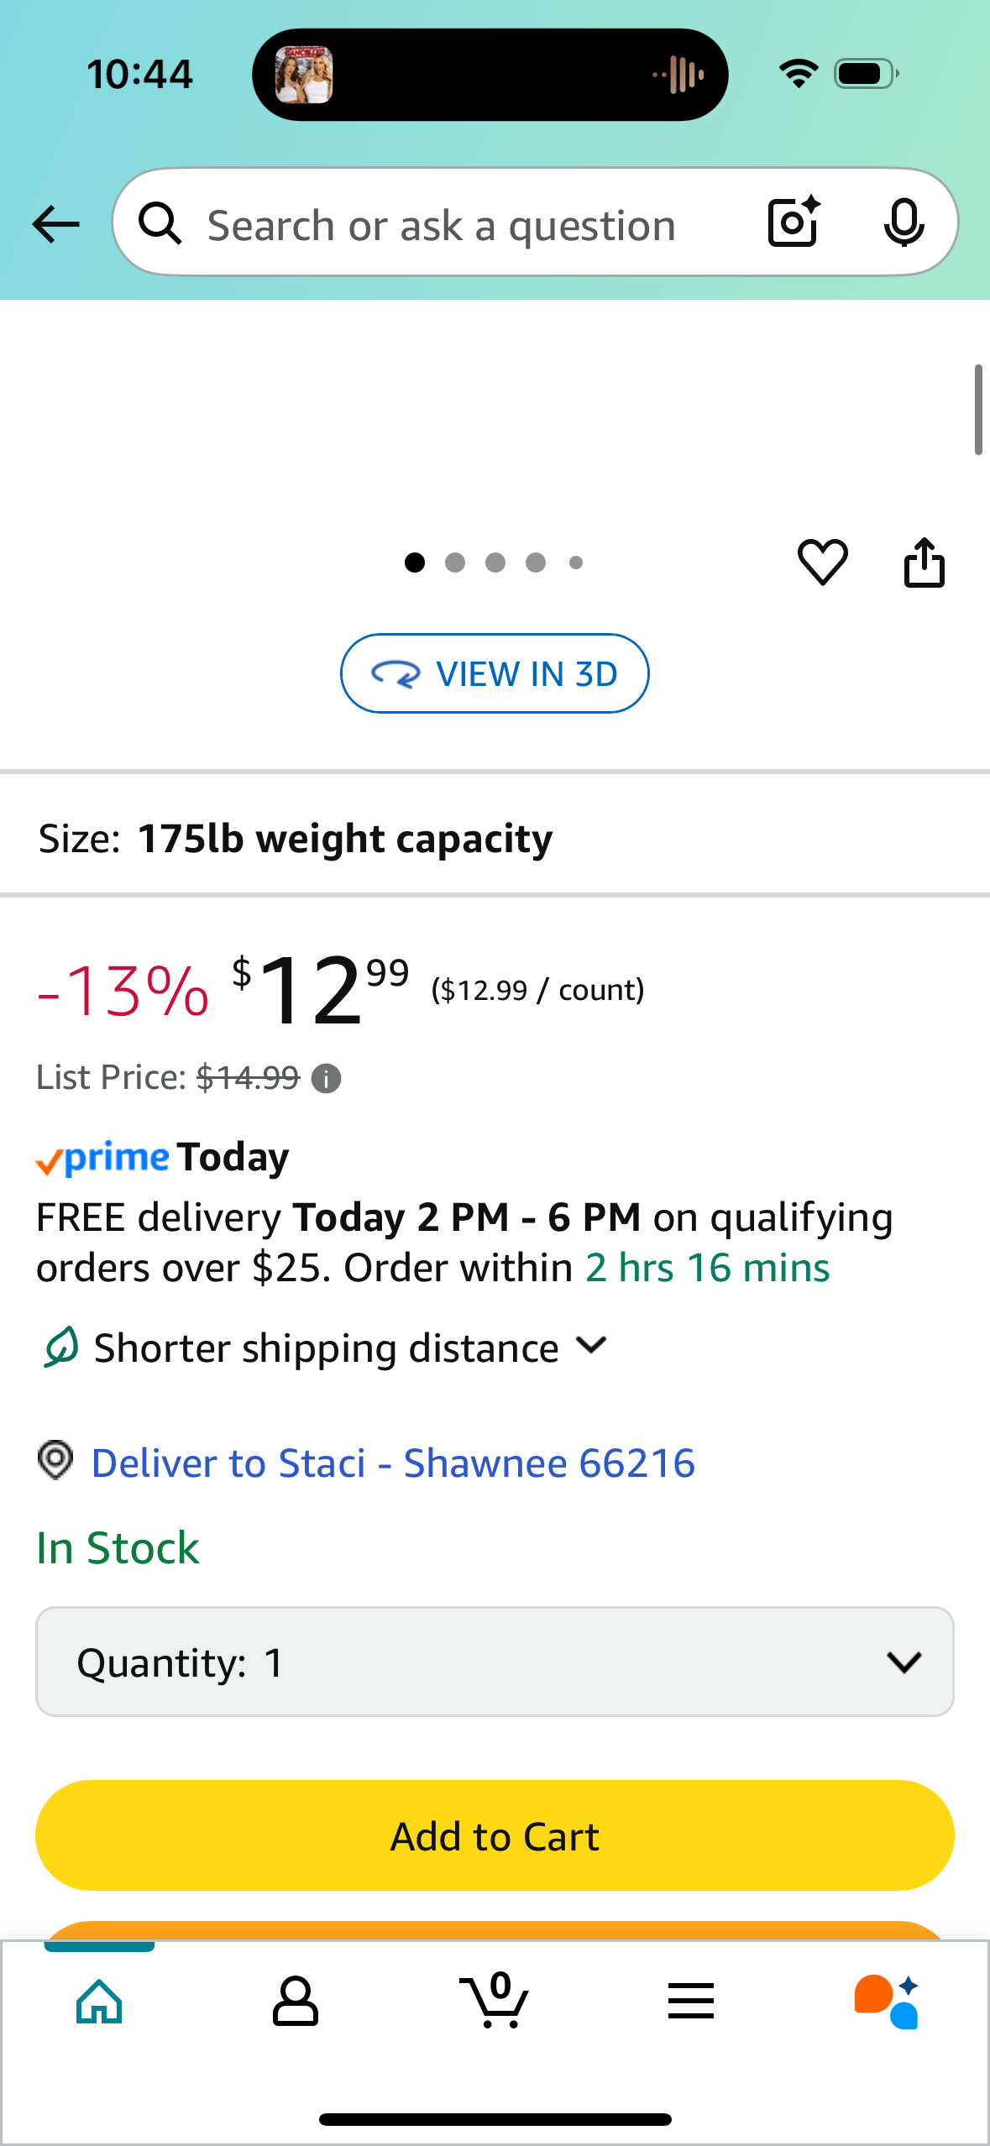Open the Quantity dropdown
Image resolution: width=990 pixels, height=2146 pixels.
[x=495, y=1662]
